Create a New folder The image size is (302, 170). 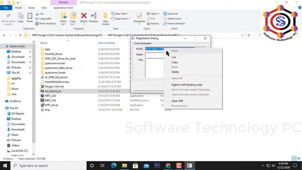pos(106,19)
